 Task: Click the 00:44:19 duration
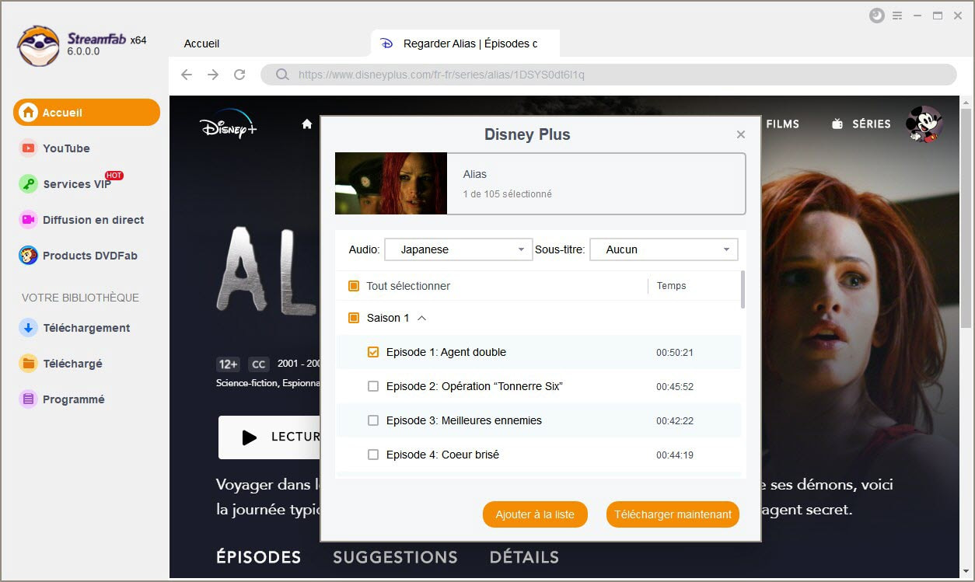(x=675, y=455)
